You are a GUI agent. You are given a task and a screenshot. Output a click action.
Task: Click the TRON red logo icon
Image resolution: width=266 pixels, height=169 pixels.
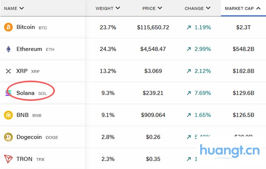pos(8,159)
